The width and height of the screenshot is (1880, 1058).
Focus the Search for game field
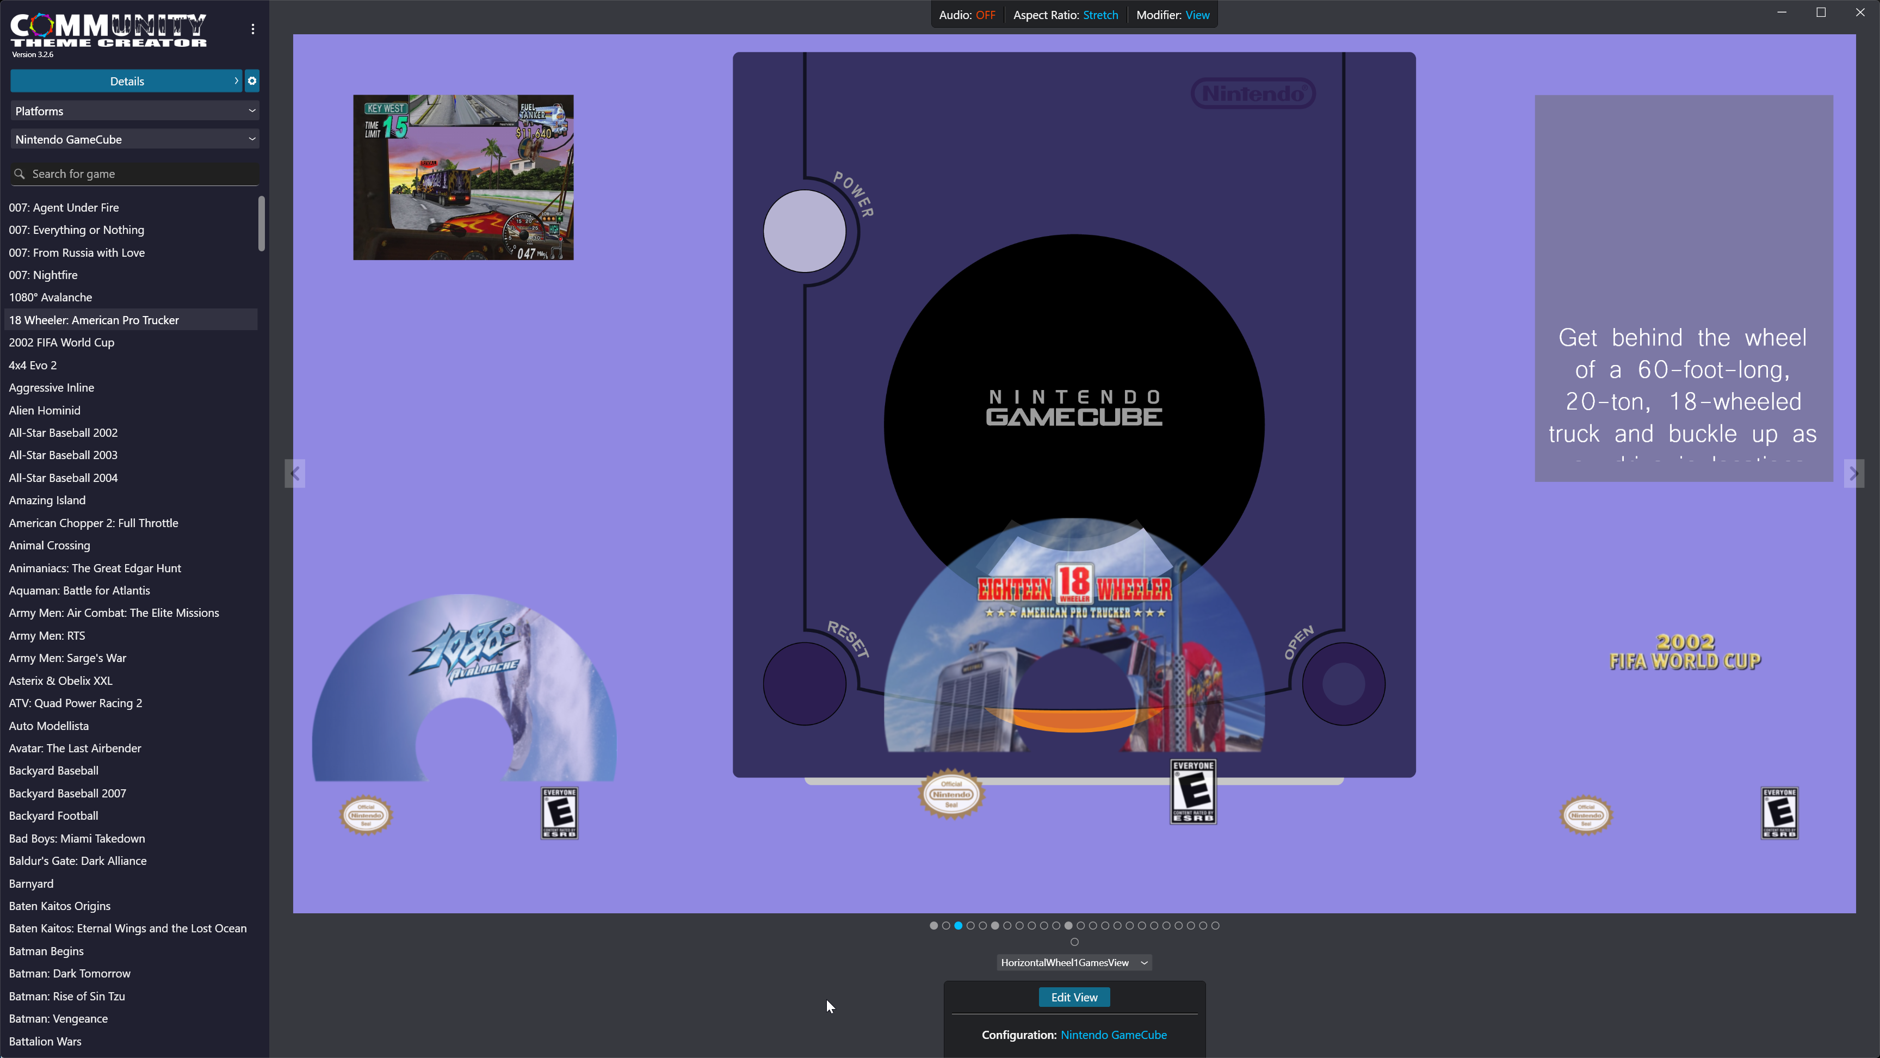point(135,174)
